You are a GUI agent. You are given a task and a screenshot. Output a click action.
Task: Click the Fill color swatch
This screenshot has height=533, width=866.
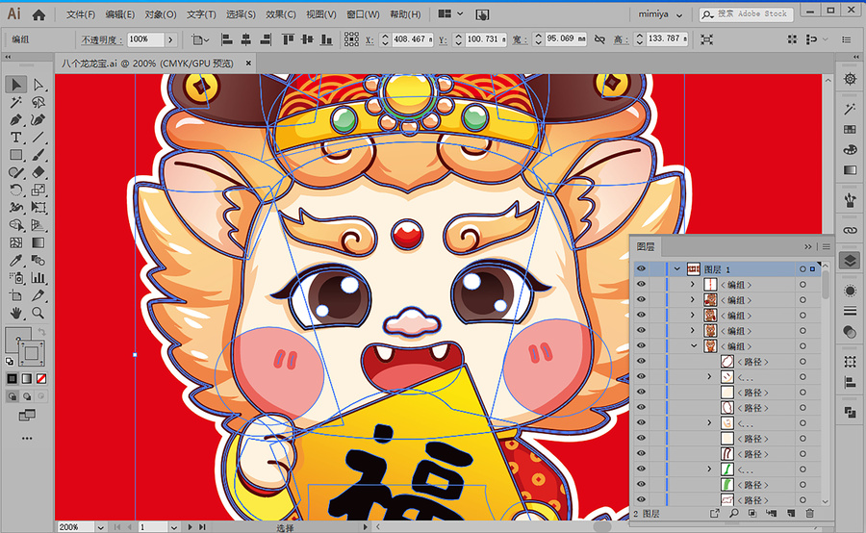point(17,339)
